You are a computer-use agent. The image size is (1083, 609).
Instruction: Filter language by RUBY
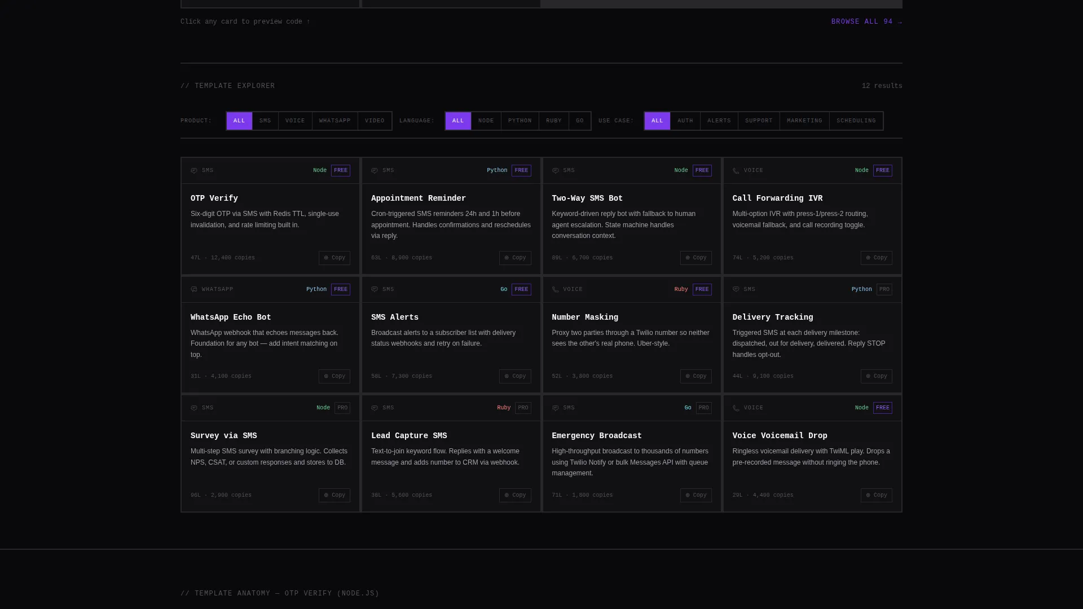tap(554, 121)
